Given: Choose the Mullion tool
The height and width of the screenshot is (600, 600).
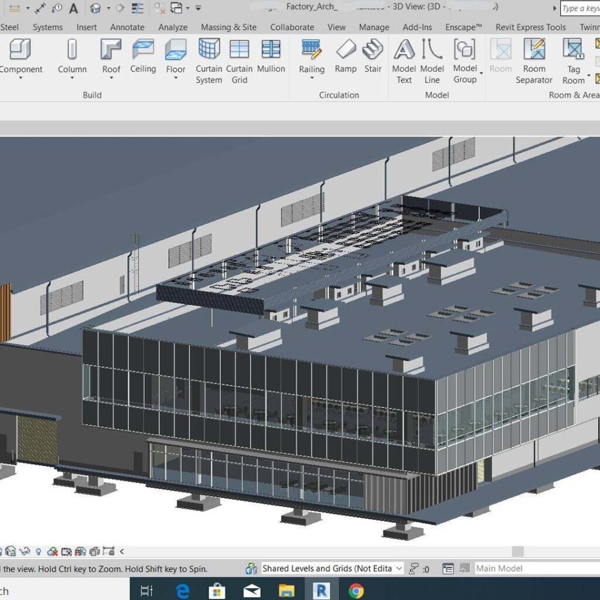Looking at the screenshot, I should coord(271,56).
